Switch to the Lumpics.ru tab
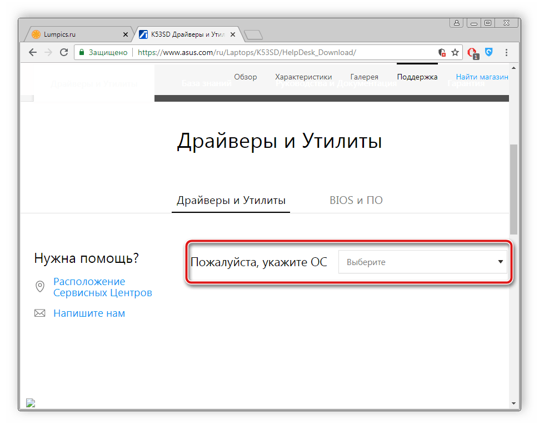 click(78, 34)
